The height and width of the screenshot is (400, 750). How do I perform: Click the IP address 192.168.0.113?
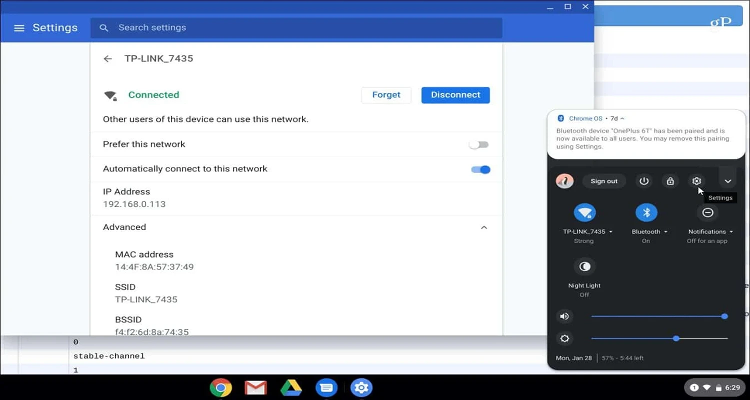pos(134,204)
